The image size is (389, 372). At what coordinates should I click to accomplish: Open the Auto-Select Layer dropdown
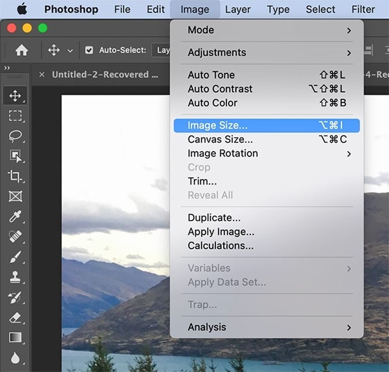(162, 50)
